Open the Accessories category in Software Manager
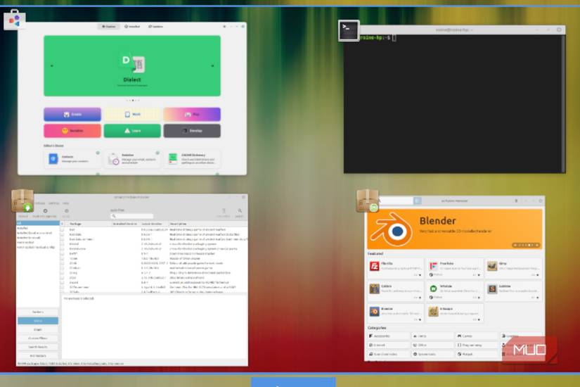Screen dimensions: 580x387 point(389,336)
